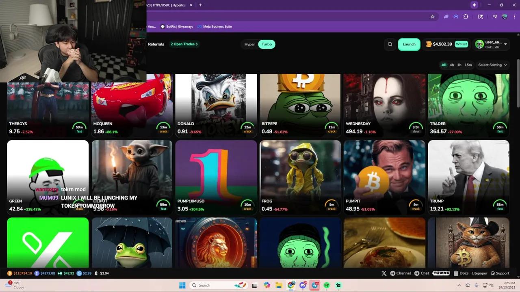The width and height of the screenshot is (520, 292).
Task: Open the X (Twitter) link icon in footer
Action: click(384, 273)
